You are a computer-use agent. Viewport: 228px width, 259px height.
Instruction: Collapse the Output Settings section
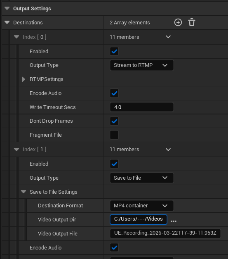click(x=7, y=8)
